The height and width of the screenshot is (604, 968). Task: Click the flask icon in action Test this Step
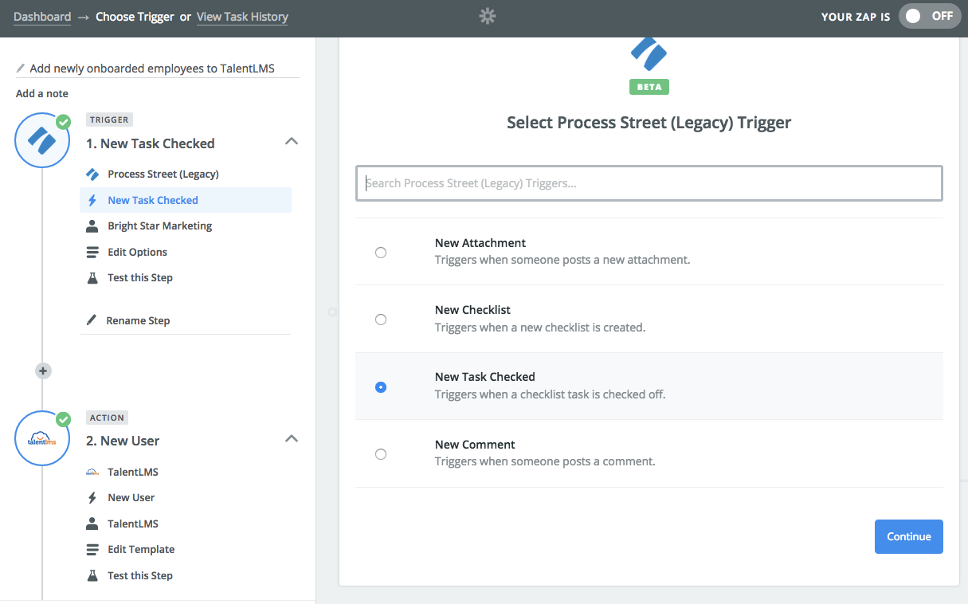(x=92, y=575)
